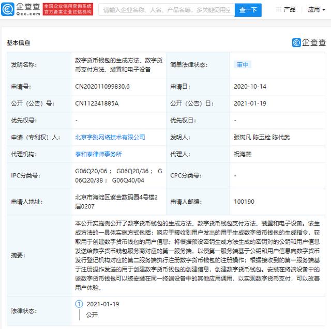Click the red official credit agency badge

tap(68, 9)
